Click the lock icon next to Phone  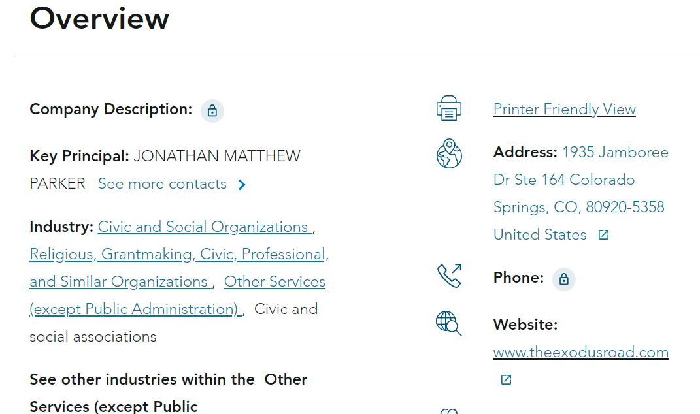(x=563, y=279)
